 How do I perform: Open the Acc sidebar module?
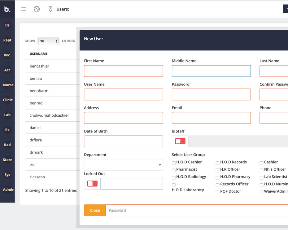tap(7, 70)
